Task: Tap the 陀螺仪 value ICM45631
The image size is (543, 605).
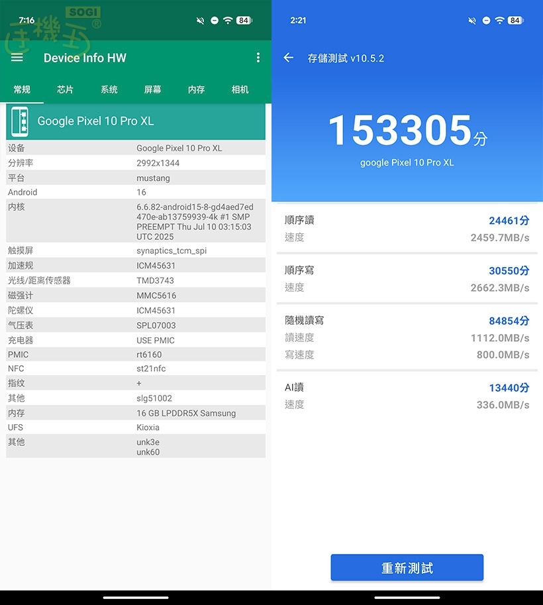Action: pyautogui.click(x=156, y=311)
